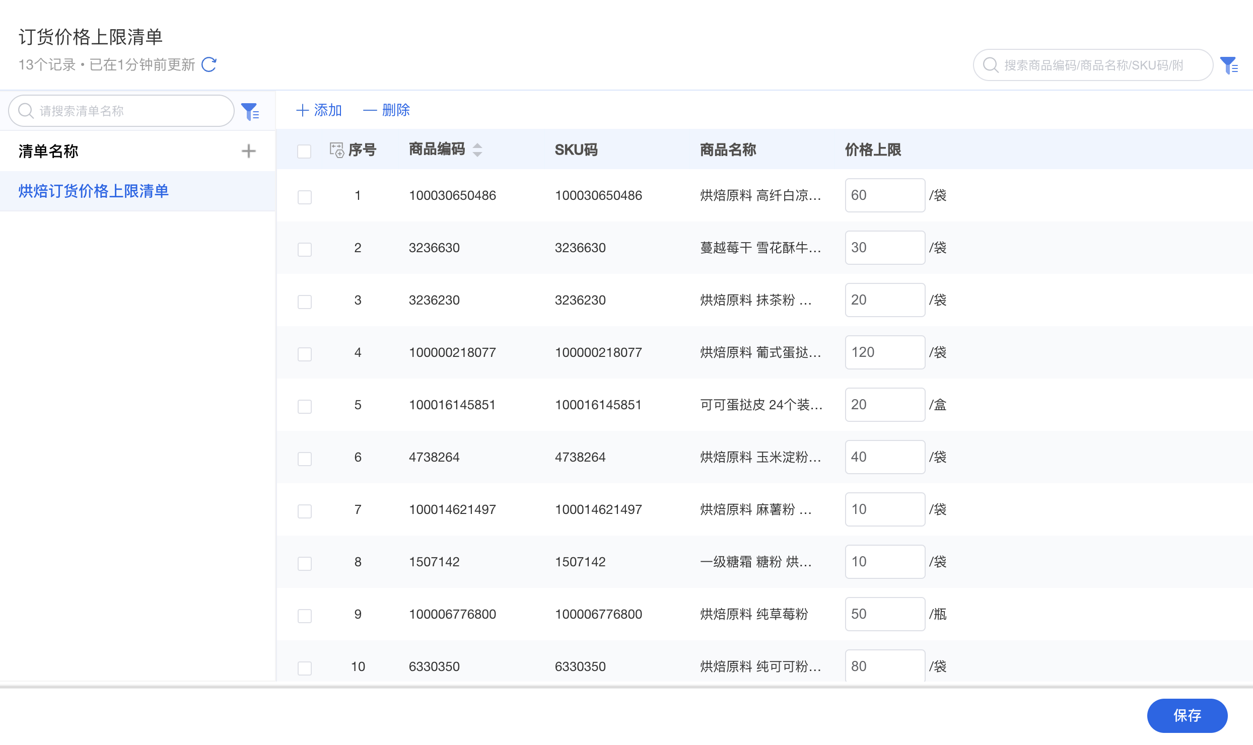Open the filter icon beside the product search
The height and width of the screenshot is (745, 1253).
1229,65
